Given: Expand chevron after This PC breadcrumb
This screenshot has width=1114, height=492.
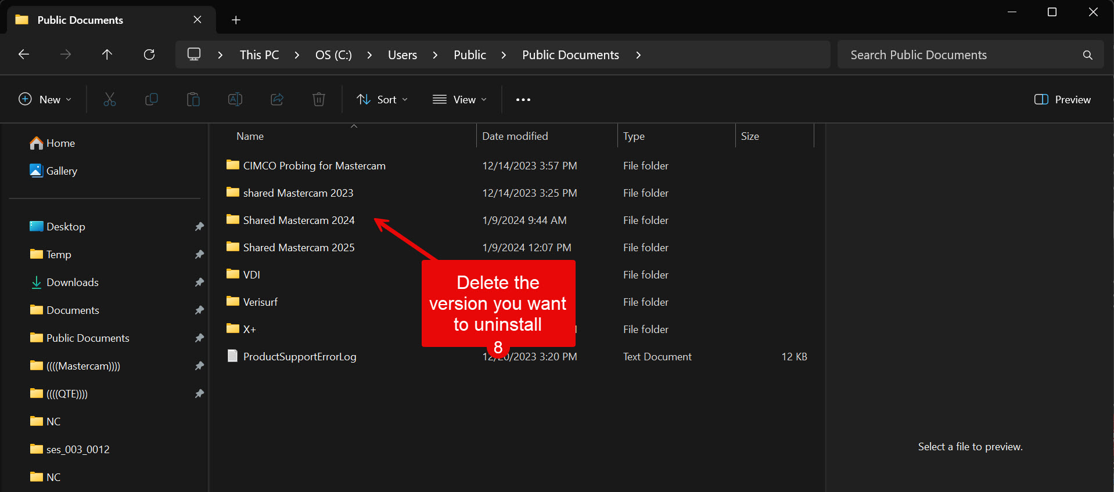Looking at the screenshot, I should 297,55.
